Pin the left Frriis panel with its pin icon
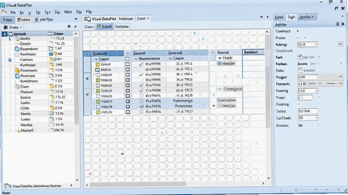The width and height of the screenshot is (348, 195). click(x=69, y=26)
